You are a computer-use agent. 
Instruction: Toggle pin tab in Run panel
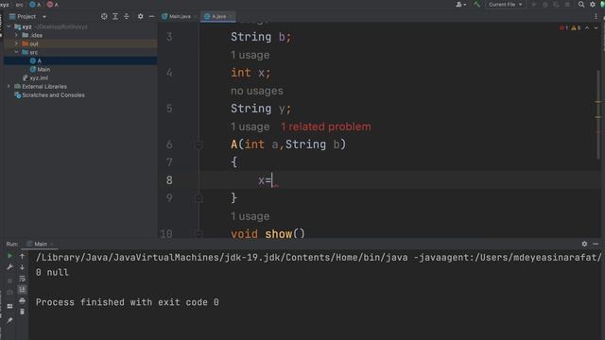coord(10,320)
